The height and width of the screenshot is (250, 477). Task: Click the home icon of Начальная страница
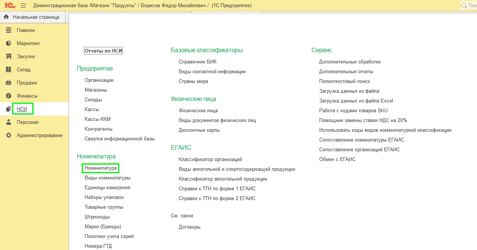tap(6, 17)
